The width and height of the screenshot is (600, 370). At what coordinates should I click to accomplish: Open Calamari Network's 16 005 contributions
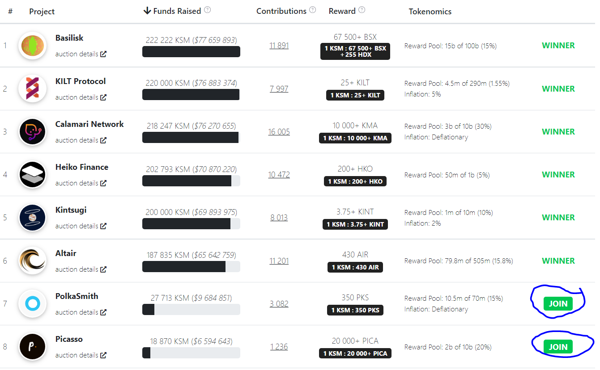(279, 132)
